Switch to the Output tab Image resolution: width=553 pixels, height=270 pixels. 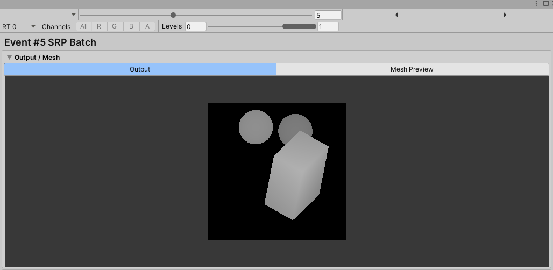click(140, 69)
